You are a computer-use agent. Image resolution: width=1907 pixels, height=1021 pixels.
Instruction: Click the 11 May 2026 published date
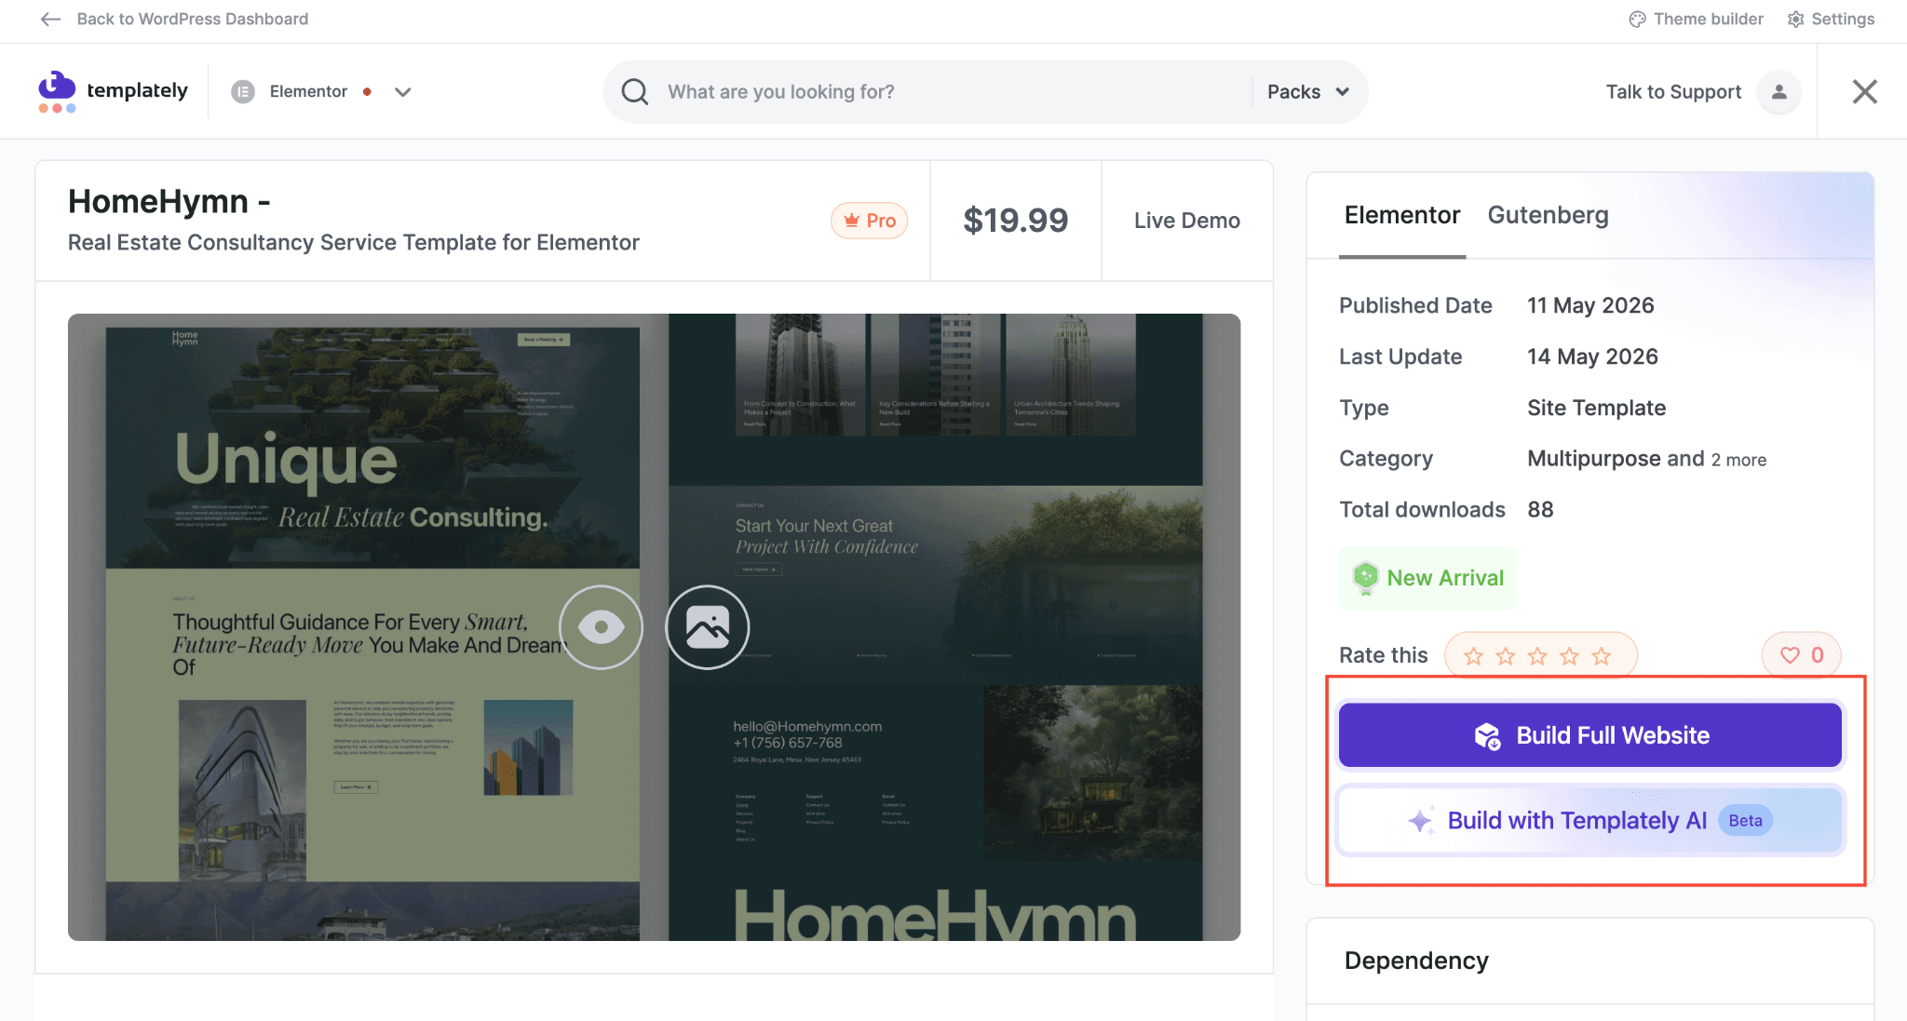click(1590, 305)
